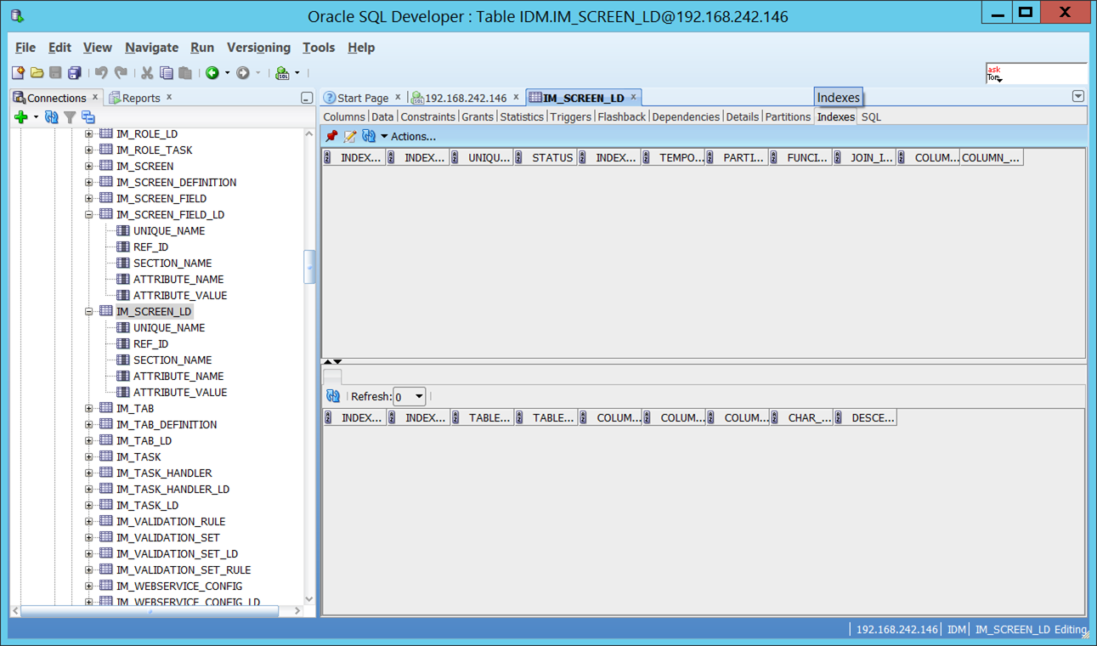
Task: Click the New file toolbar icon
Action: coord(18,73)
